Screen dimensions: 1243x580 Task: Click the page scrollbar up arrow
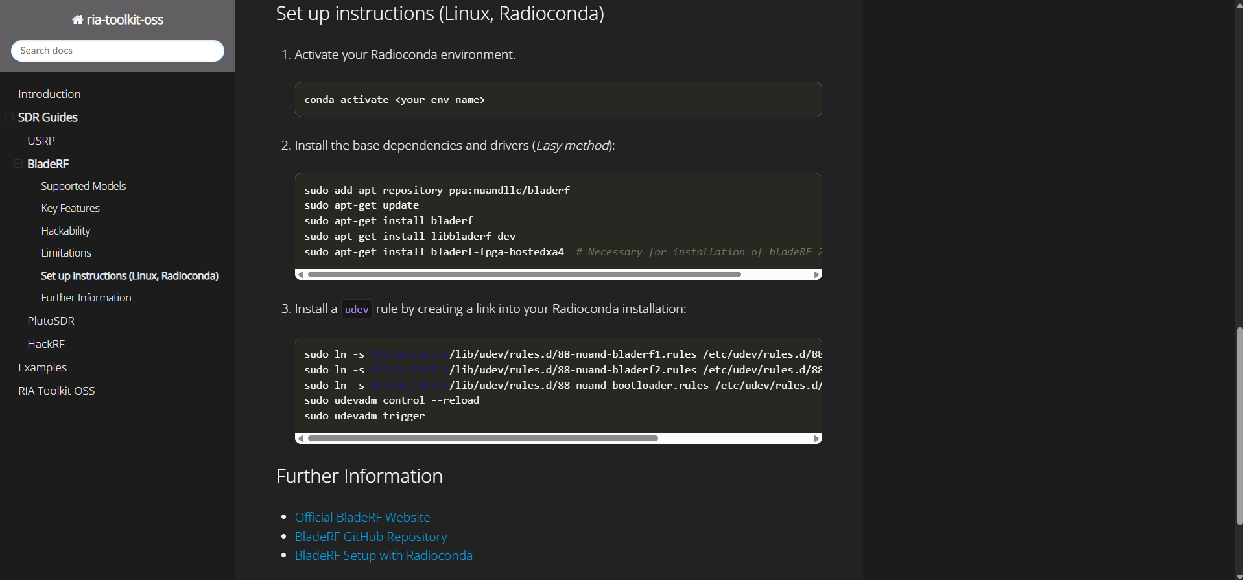click(x=1239, y=5)
